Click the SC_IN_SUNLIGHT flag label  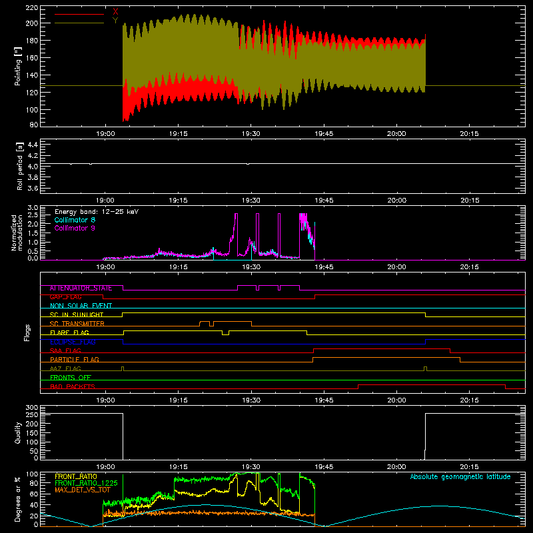click(77, 314)
